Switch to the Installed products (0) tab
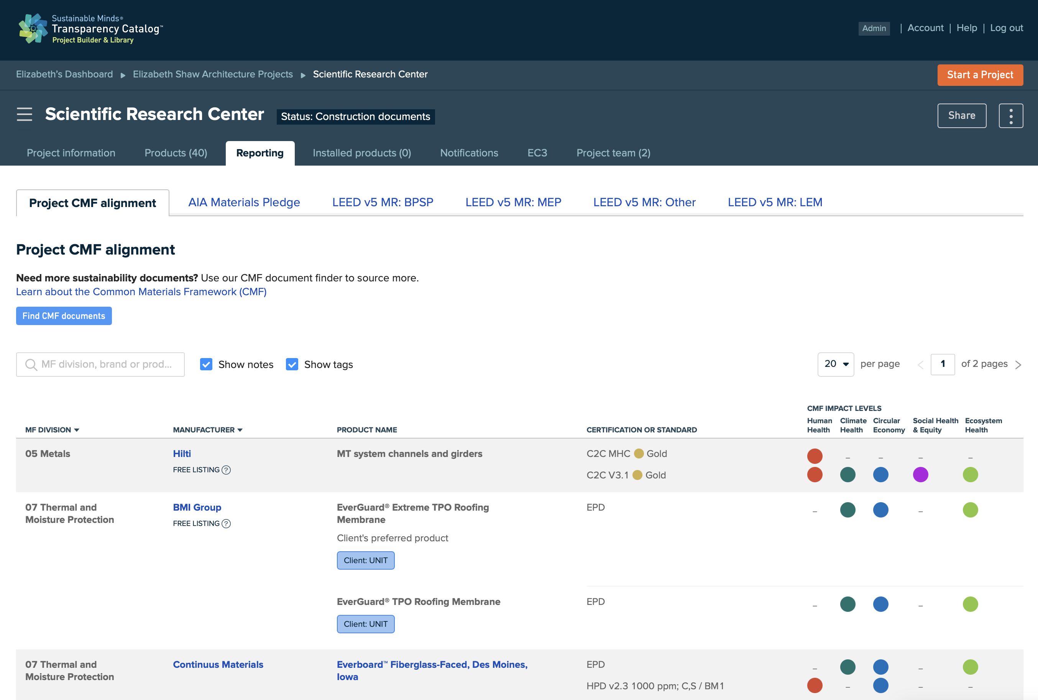Screen dimensions: 1038x700 point(362,153)
